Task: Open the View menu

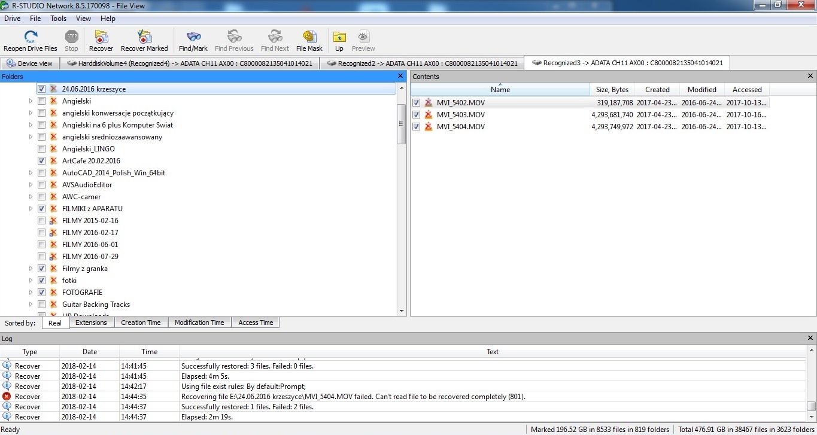Action: coord(83,19)
